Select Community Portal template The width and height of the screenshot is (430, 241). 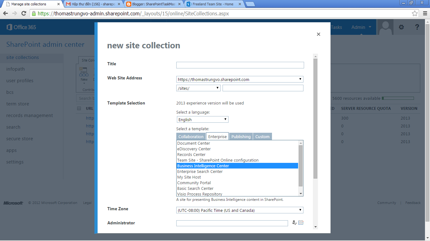pos(237,183)
